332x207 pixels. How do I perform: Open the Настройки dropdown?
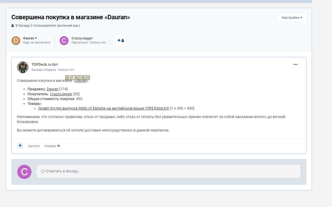[x=291, y=18]
